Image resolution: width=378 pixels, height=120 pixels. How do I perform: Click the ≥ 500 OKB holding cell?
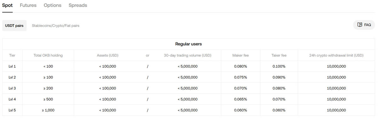48,99
